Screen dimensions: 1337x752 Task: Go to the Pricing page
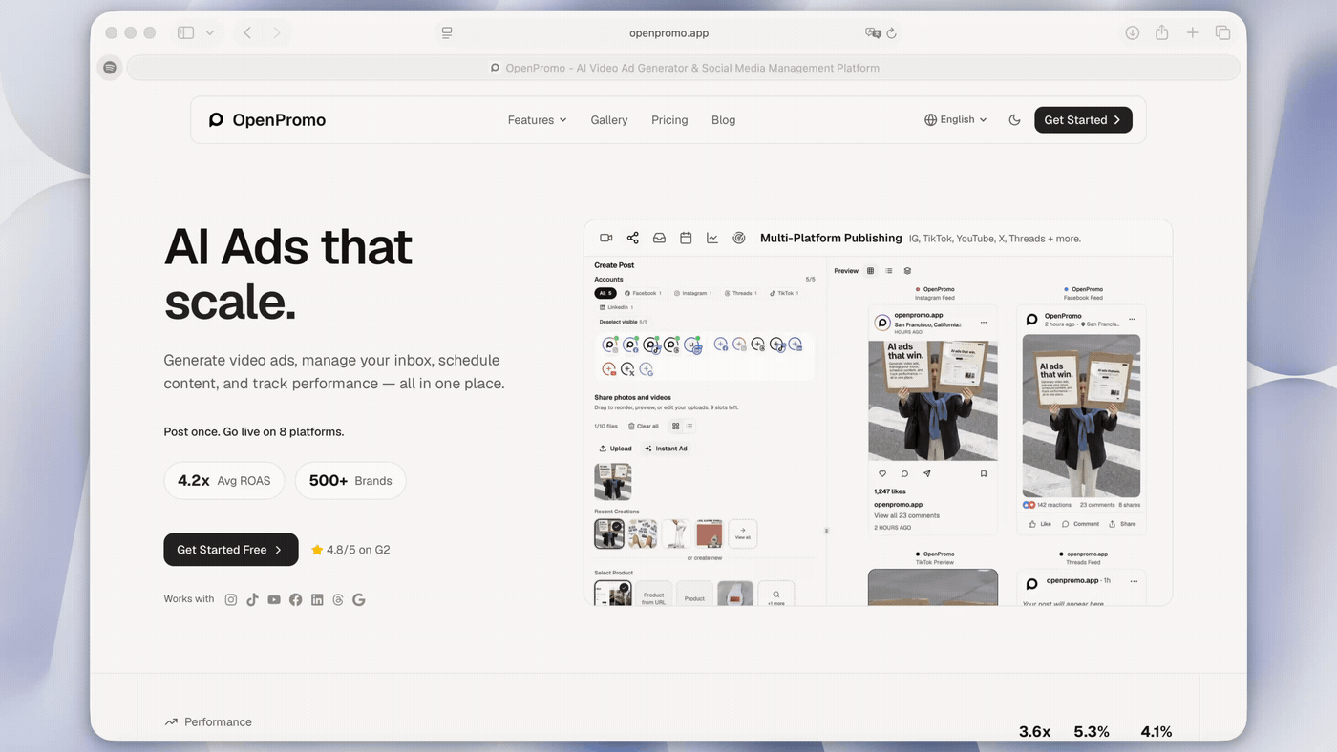click(x=669, y=120)
